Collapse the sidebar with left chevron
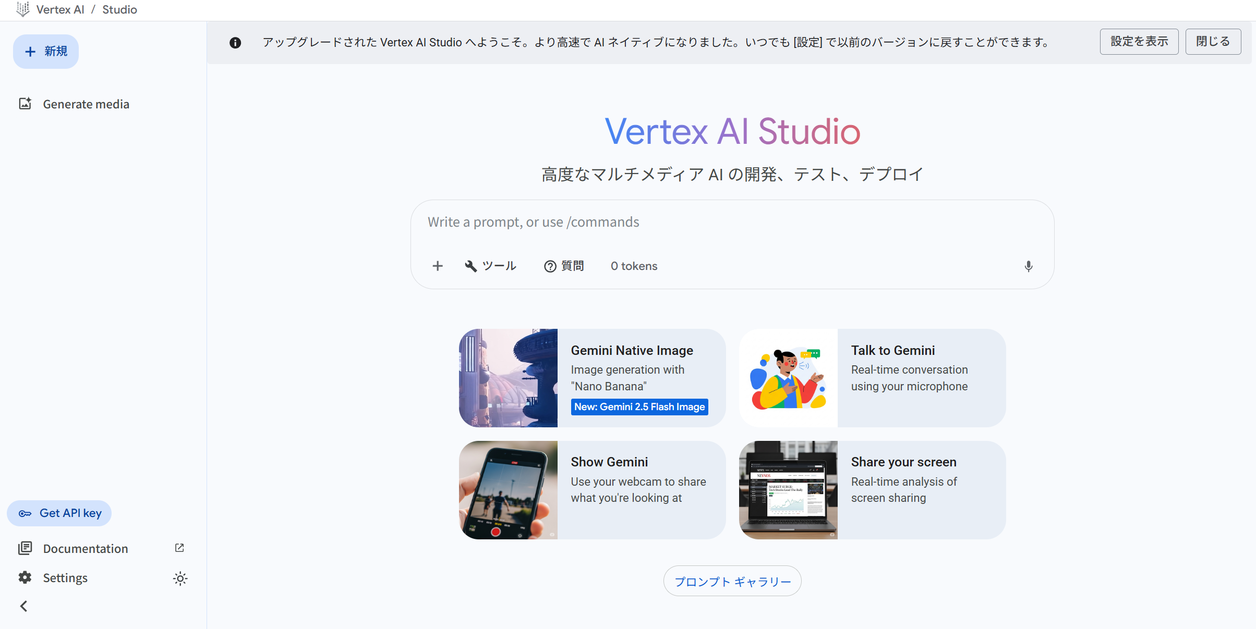 (23, 606)
